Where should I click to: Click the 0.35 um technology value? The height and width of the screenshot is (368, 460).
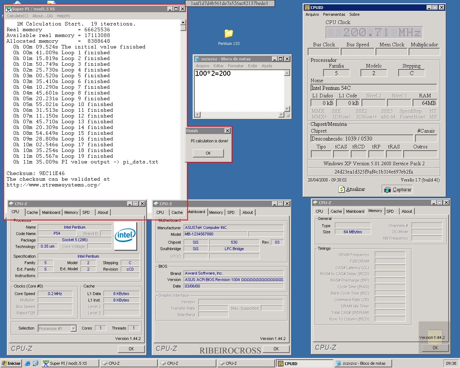(47, 246)
